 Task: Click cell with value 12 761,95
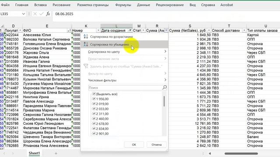pyautogui.click(x=190, y=123)
